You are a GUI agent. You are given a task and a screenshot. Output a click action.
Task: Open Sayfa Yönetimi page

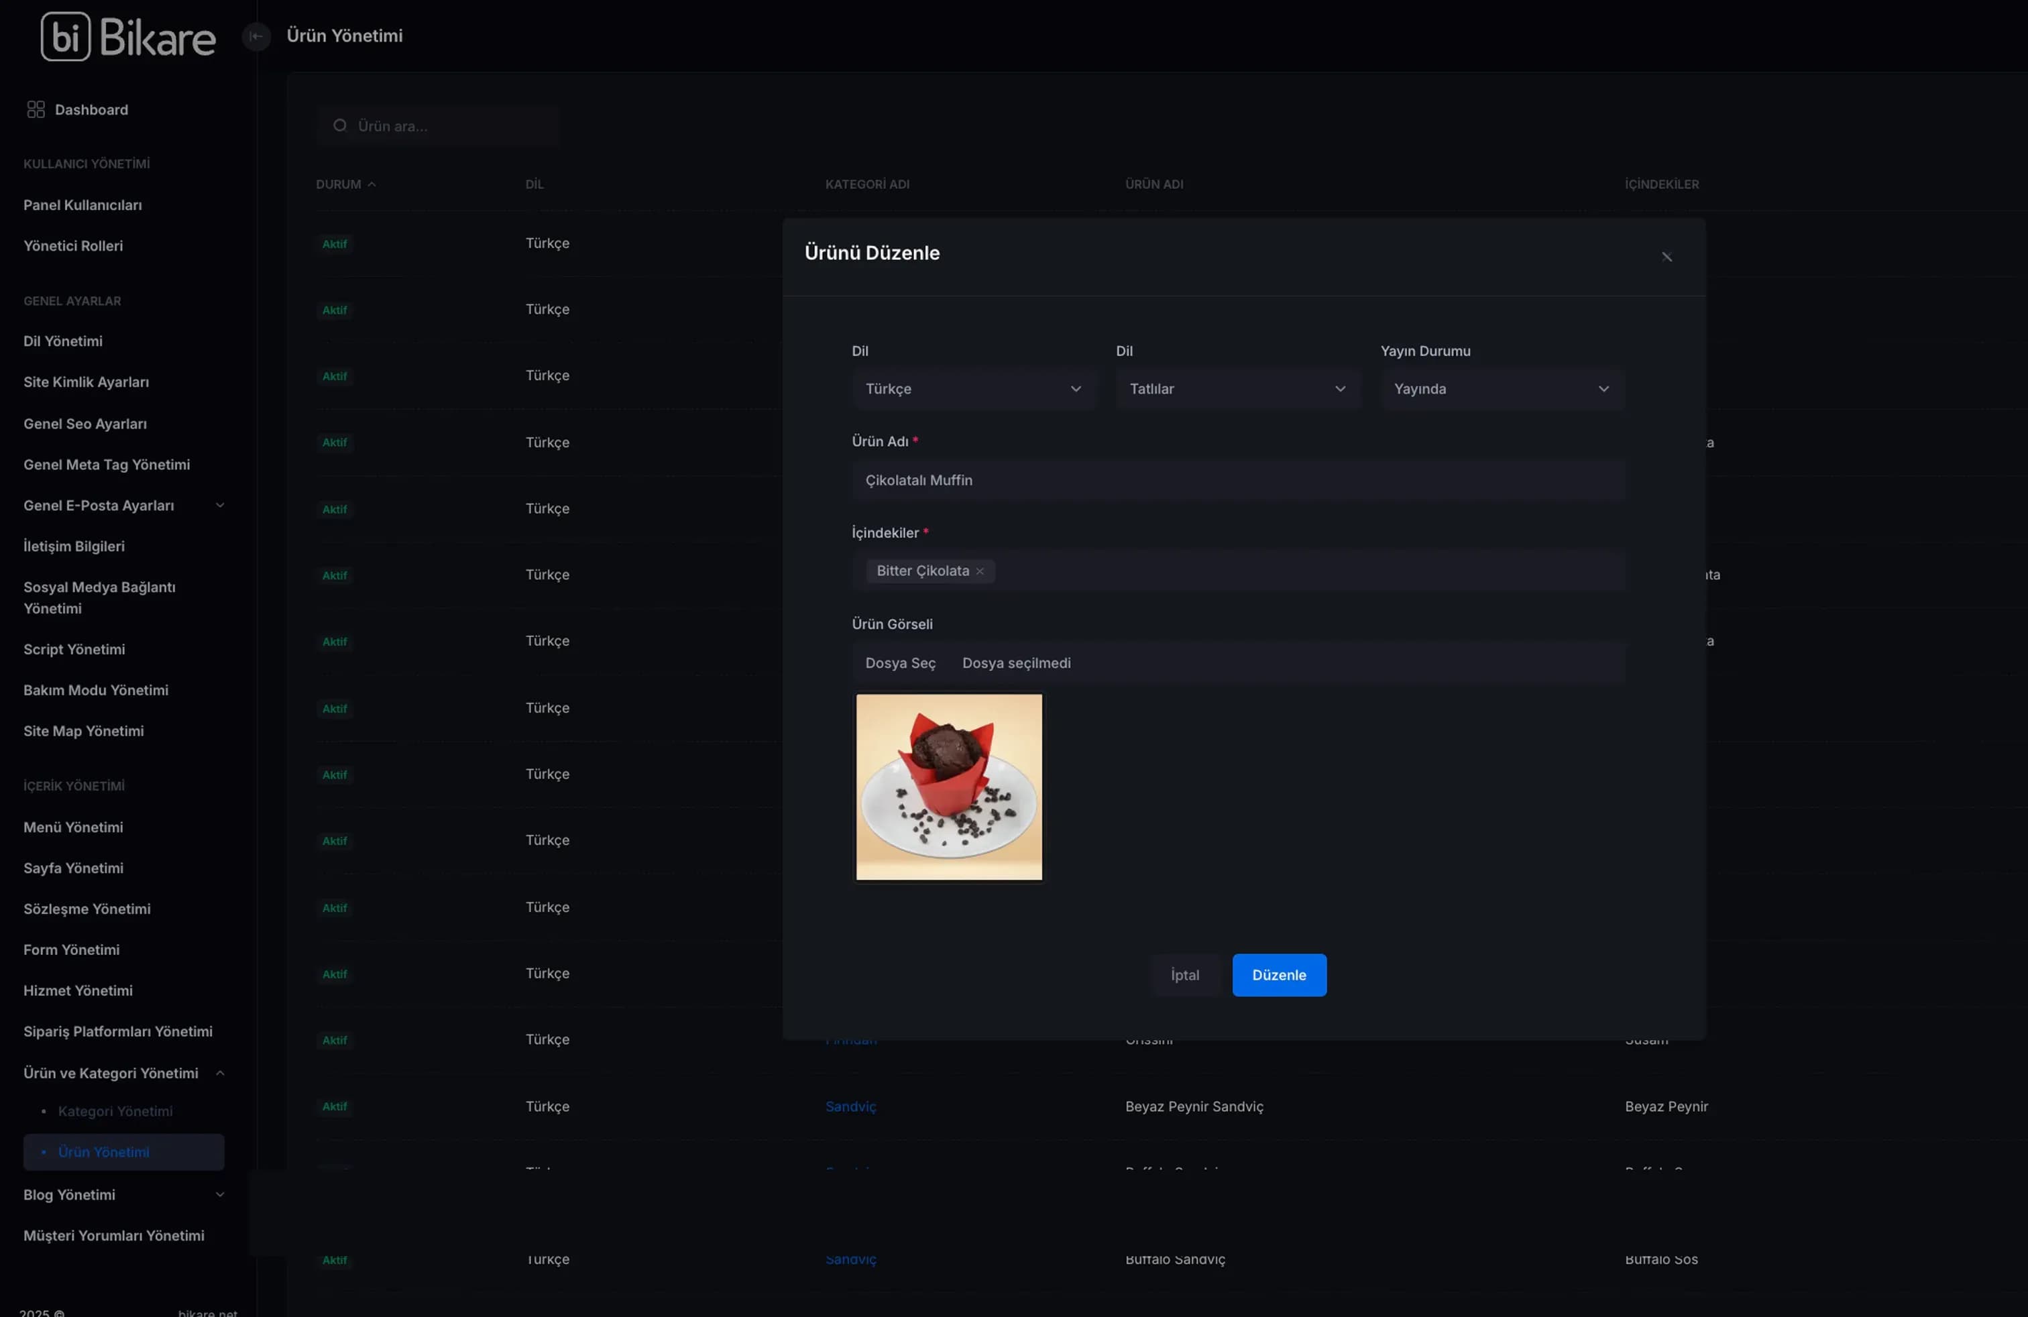[x=73, y=869]
